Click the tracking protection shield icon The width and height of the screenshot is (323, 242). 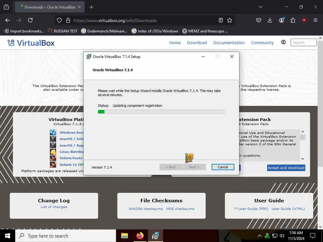coord(59,20)
